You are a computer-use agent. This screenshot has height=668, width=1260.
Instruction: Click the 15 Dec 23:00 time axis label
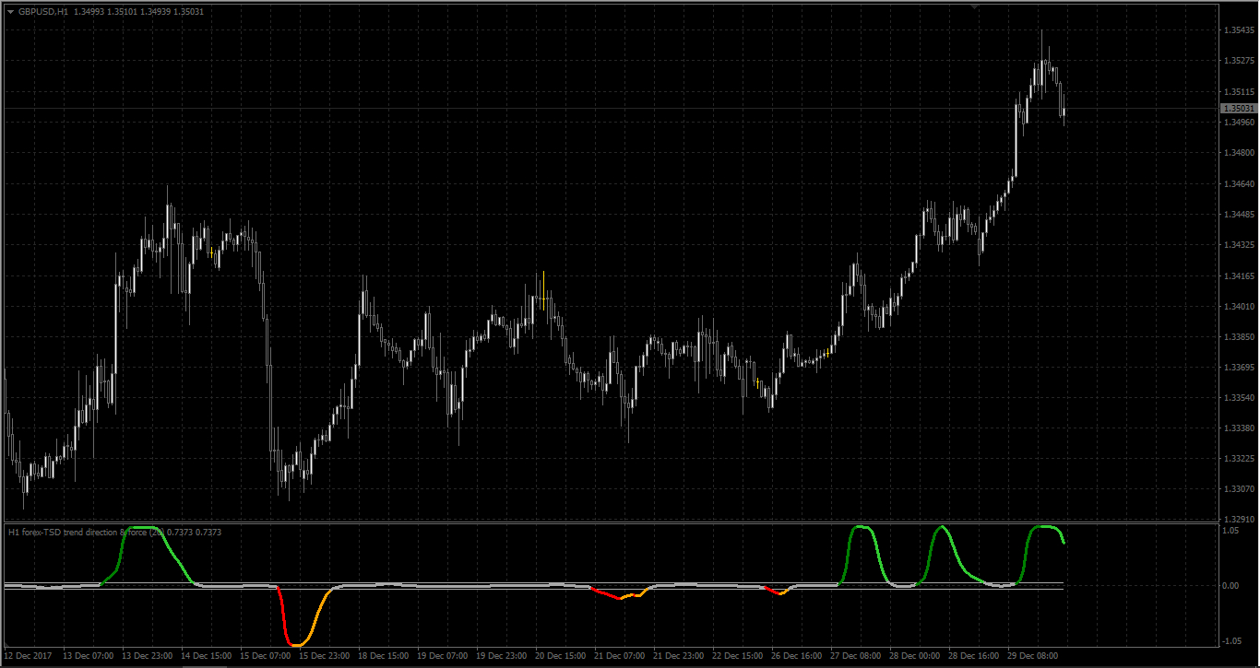pos(323,656)
